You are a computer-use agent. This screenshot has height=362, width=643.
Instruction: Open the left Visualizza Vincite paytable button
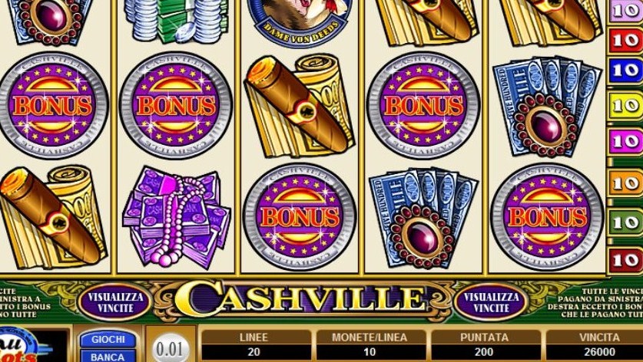click(115, 302)
